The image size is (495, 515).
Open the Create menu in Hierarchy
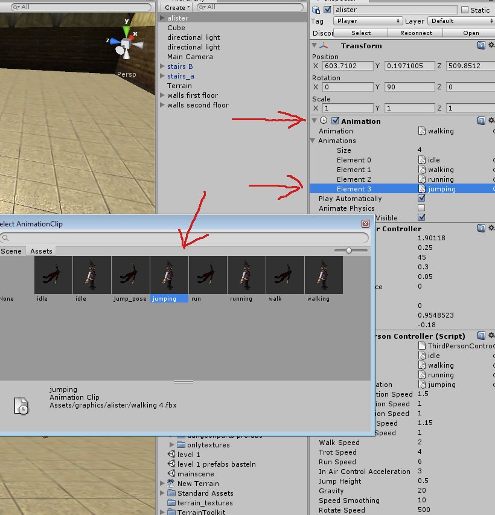click(x=177, y=7)
